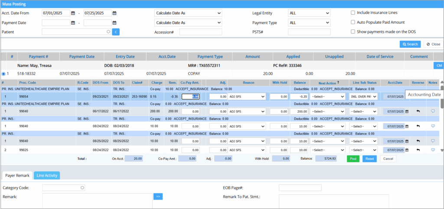The width and height of the screenshot is (444, 209).
Task: Open notes for 99040 08/24/2022 line
Action: (x=433, y=126)
